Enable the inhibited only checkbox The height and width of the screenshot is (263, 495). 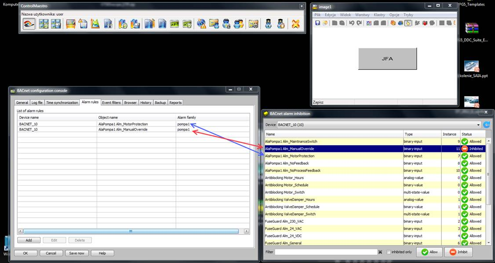pos(389,252)
